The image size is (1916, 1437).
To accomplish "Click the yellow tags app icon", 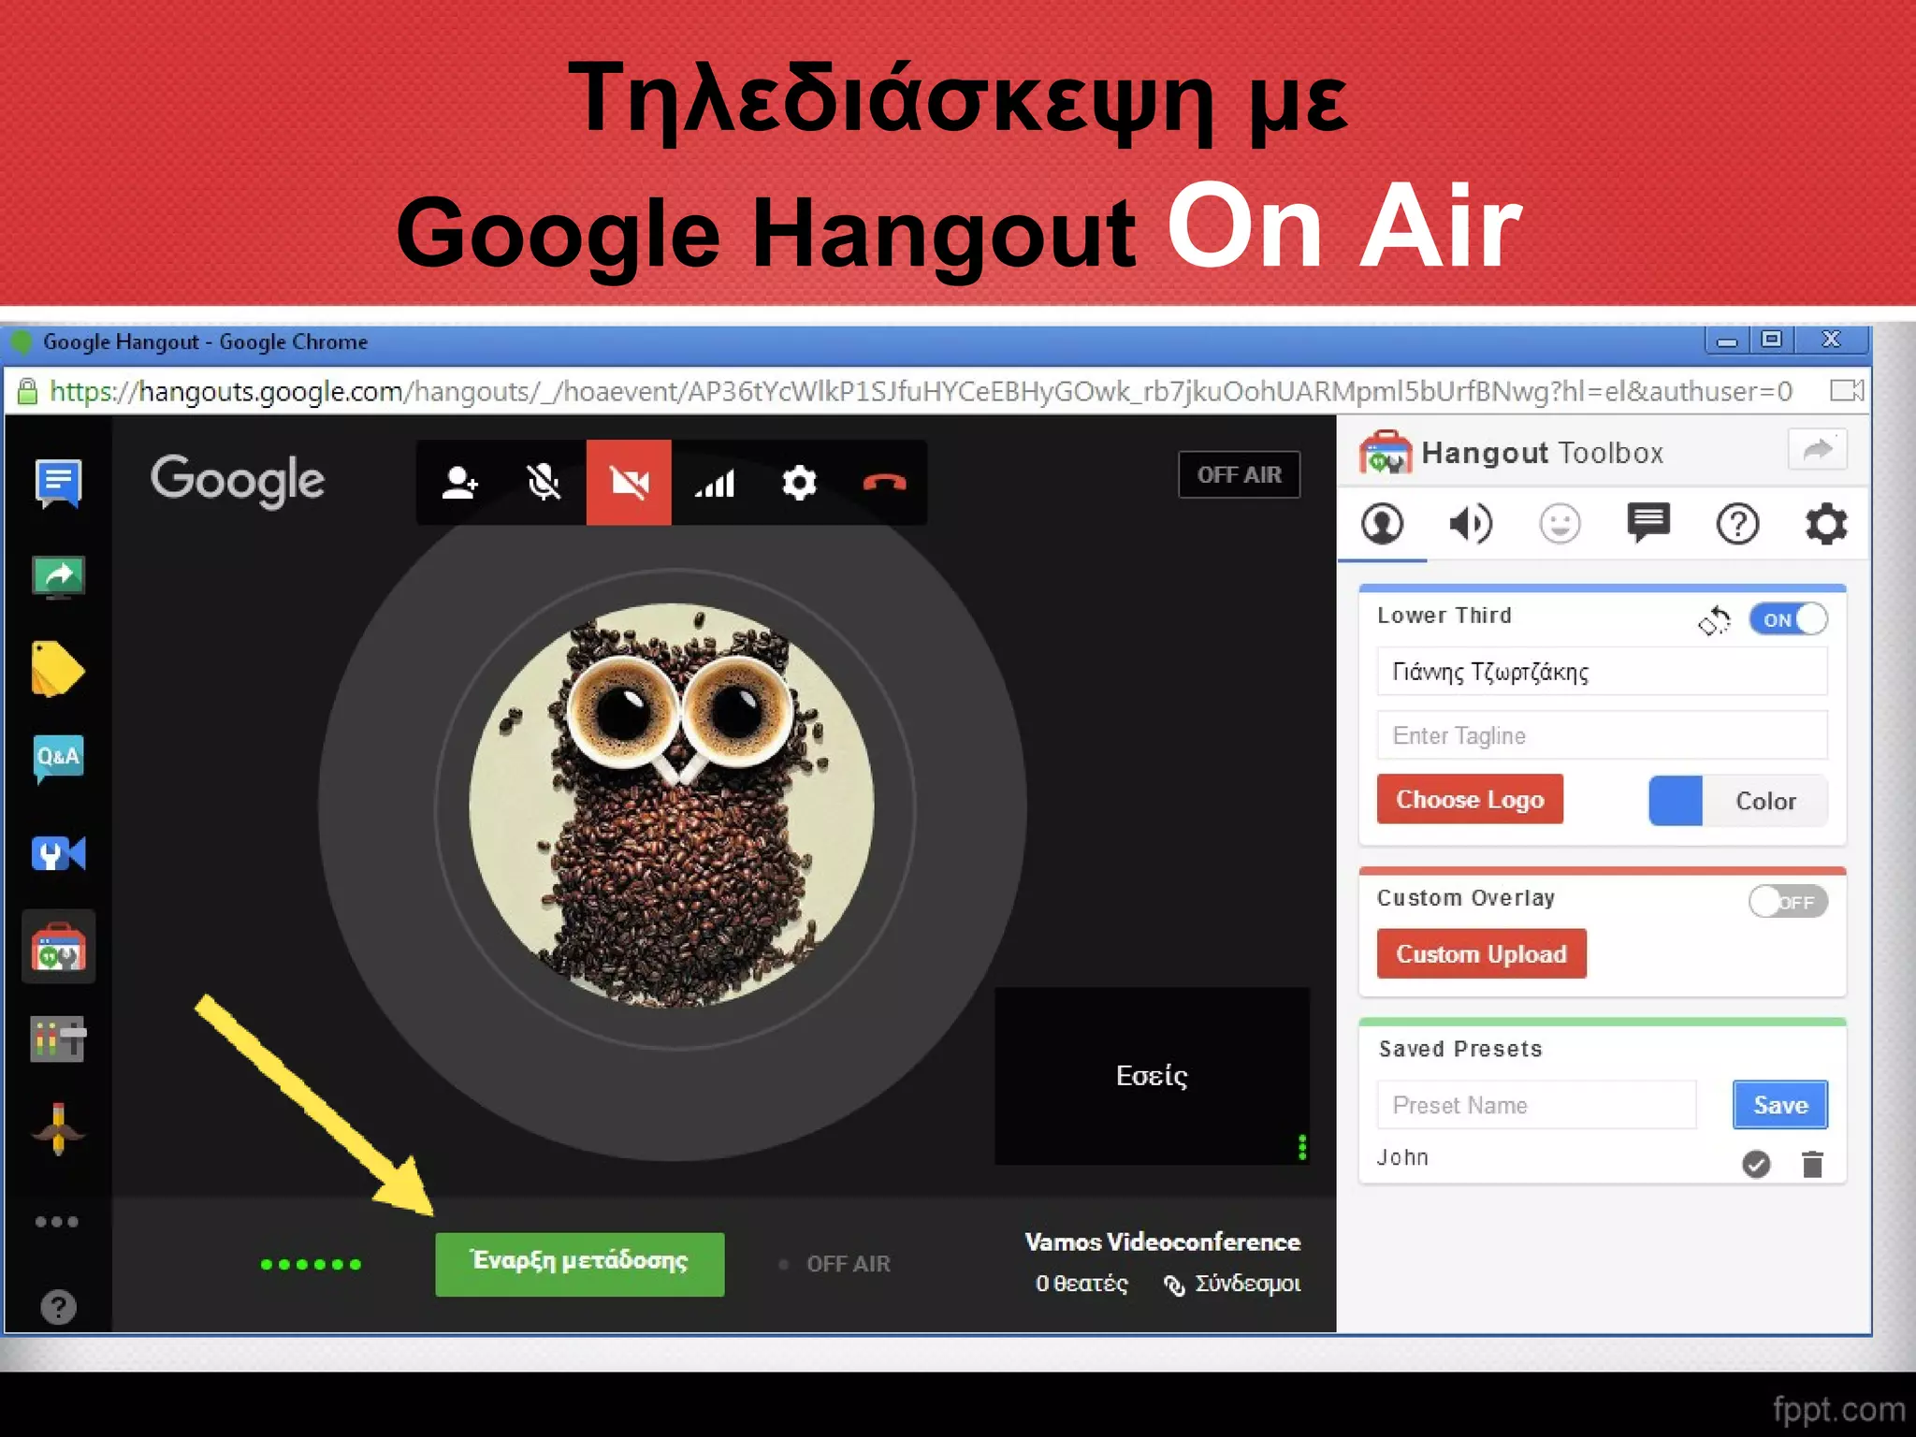I will [x=57, y=669].
